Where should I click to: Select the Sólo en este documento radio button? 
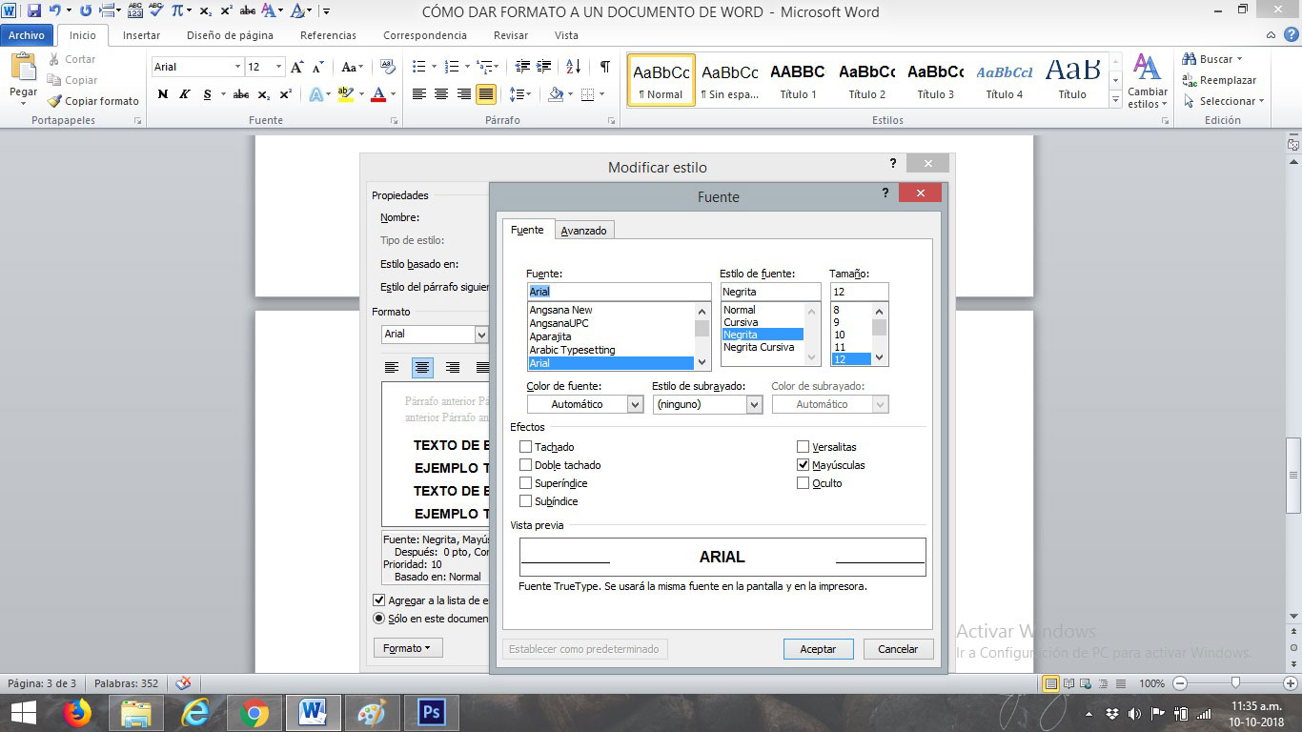coord(379,619)
